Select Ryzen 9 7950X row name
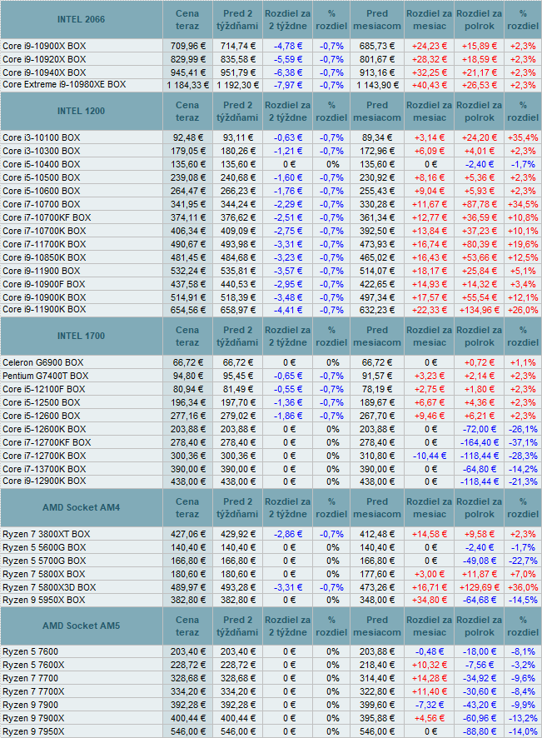This screenshot has width=542, height=738. (33, 732)
